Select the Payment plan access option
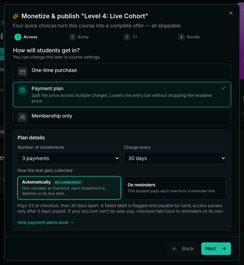Viewport: 244px width, 265px height. (122, 95)
